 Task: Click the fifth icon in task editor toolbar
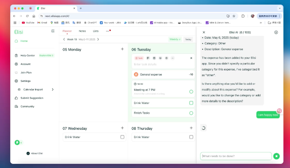[166, 58]
